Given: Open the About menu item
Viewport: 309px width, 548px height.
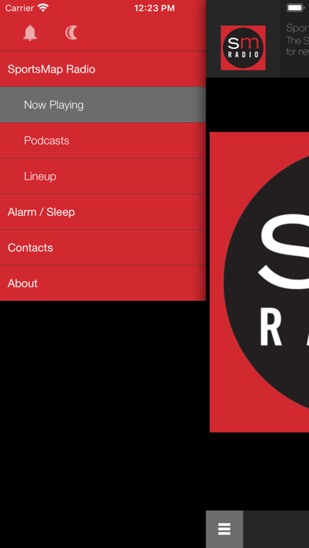Looking at the screenshot, I should click(103, 283).
